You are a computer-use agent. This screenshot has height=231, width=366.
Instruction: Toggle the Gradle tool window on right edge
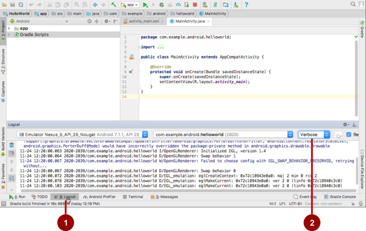tap(362, 29)
